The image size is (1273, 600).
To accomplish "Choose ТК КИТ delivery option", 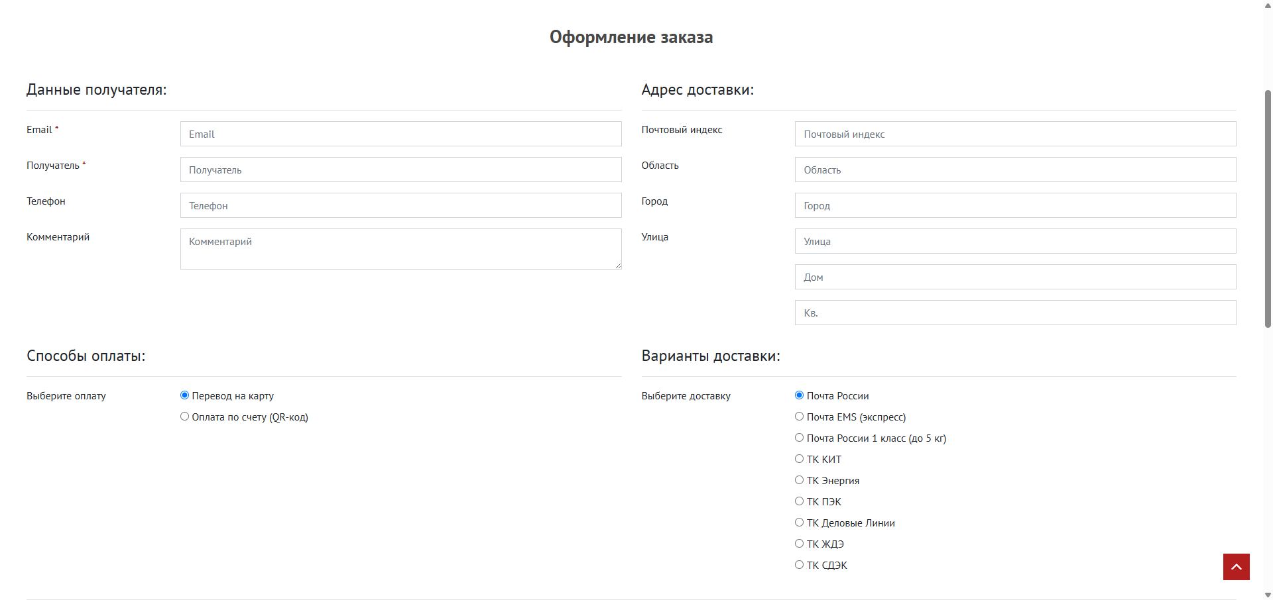I will 799,459.
